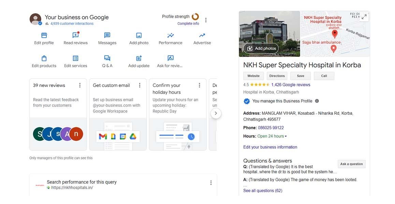
Task: Click the Save button
Action: tap(301, 76)
